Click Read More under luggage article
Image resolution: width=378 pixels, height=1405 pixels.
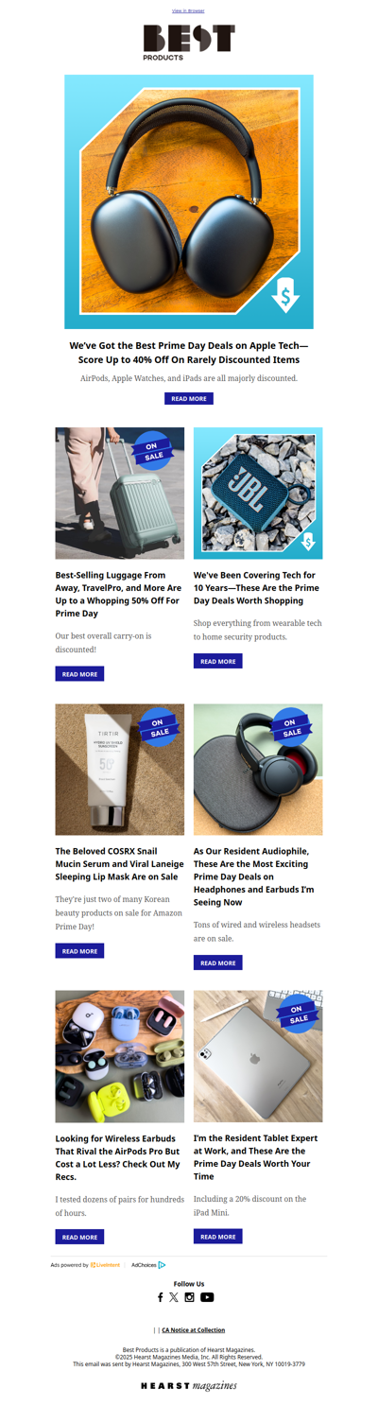pyautogui.click(x=79, y=674)
